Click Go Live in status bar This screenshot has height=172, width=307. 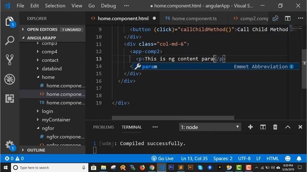[163, 158]
